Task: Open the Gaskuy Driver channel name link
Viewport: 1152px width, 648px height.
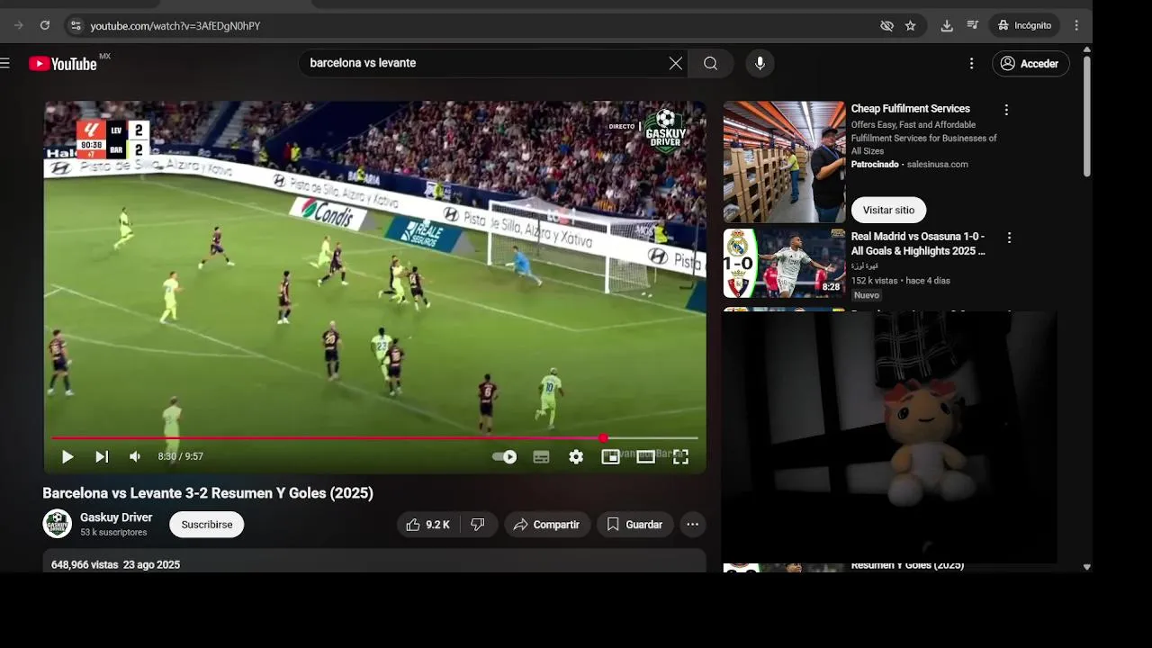Action: (x=116, y=517)
